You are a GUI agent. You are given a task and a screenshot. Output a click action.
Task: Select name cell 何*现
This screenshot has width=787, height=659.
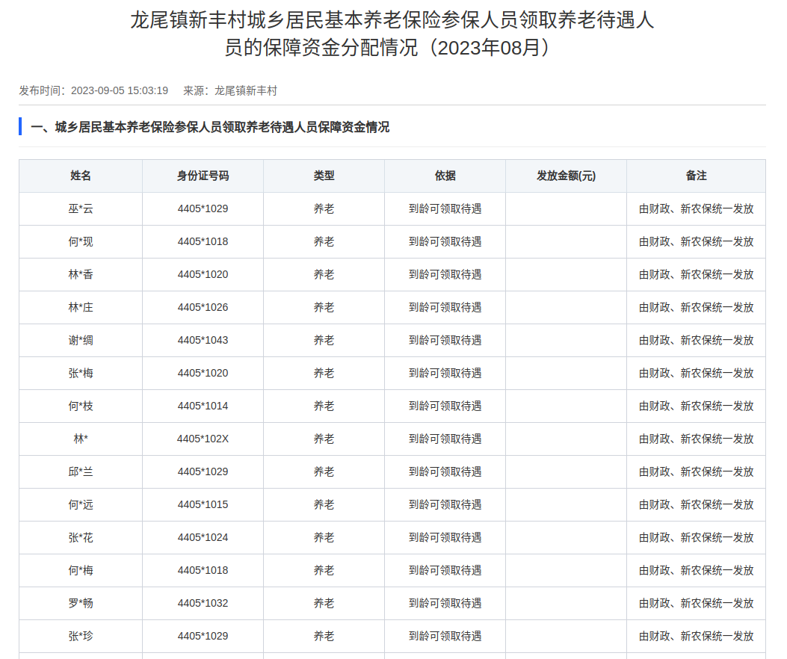(81, 241)
